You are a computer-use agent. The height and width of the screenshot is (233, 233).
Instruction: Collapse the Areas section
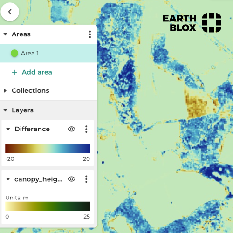tap(6, 34)
